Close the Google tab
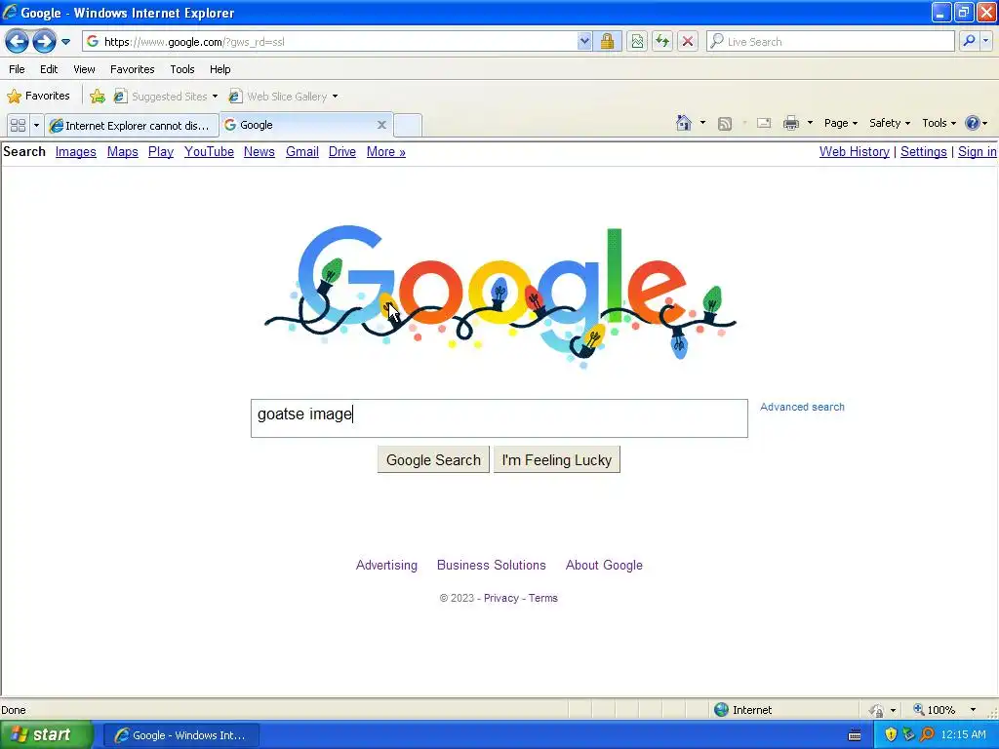 click(x=381, y=125)
